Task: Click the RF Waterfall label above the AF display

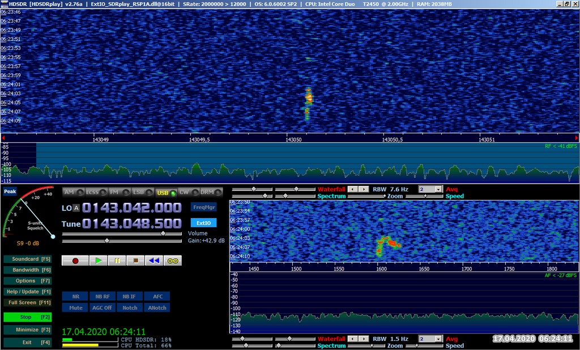Action: pyautogui.click(x=331, y=189)
